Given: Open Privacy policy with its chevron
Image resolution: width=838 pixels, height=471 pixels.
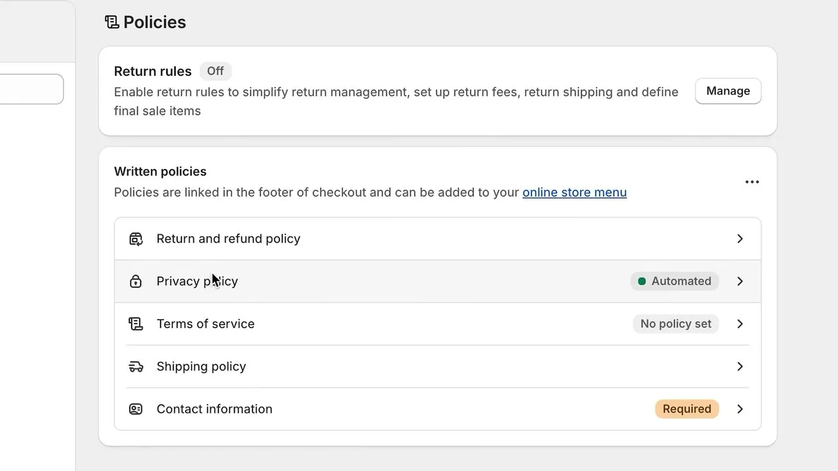Looking at the screenshot, I should (740, 281).
